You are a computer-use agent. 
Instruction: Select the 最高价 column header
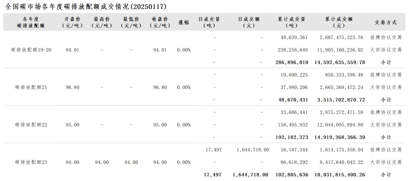pyautogui.click(x=102, y=22)
